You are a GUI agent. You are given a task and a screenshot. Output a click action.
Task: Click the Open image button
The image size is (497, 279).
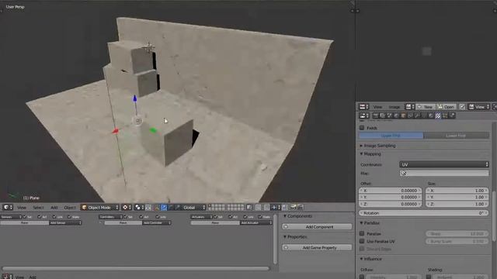point(447,107)
